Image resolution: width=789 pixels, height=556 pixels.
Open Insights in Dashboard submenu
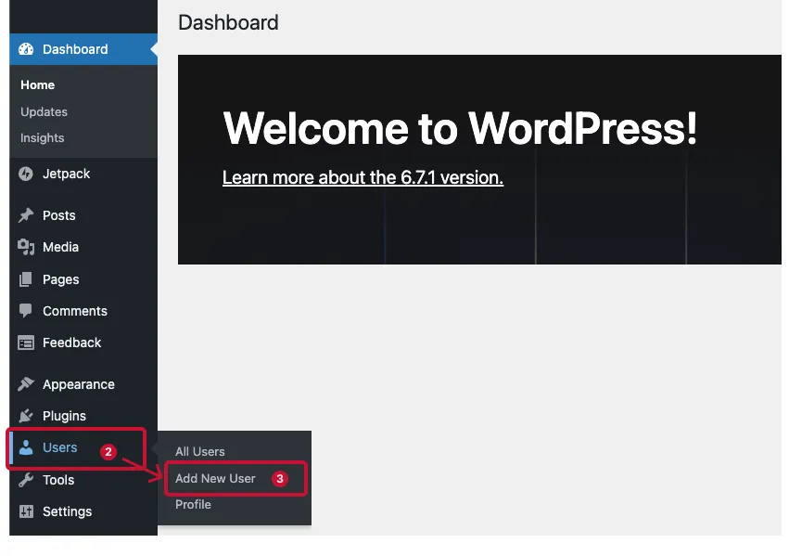(x=43, y=138)
